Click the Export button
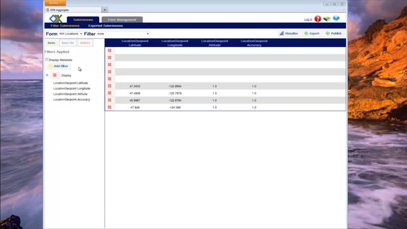 (x=312, y=34)
